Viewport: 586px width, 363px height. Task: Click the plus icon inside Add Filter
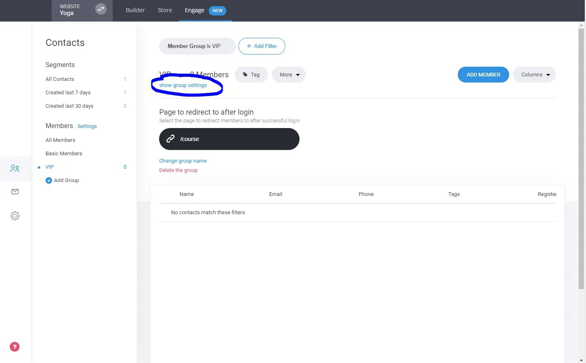[x=248, y=46]
